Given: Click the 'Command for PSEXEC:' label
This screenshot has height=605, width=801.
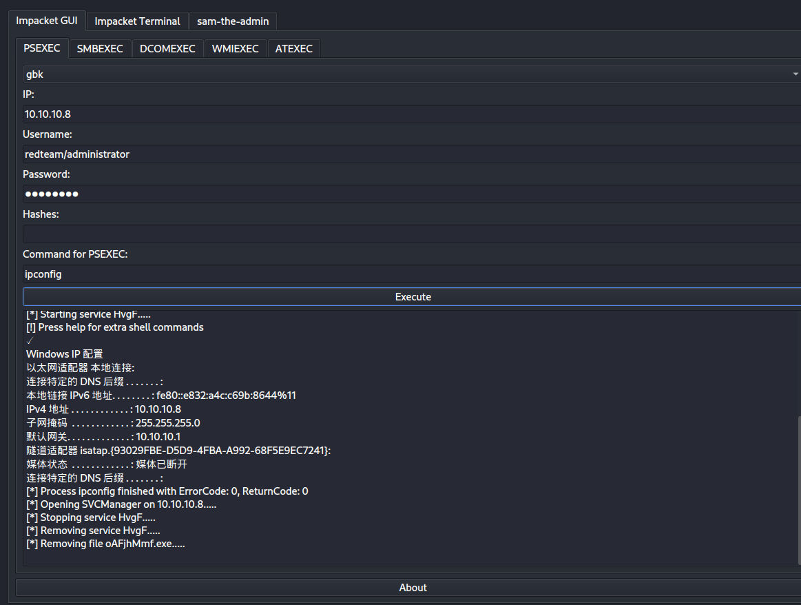Looking at the screenshot, I should [x=75, y=254].
